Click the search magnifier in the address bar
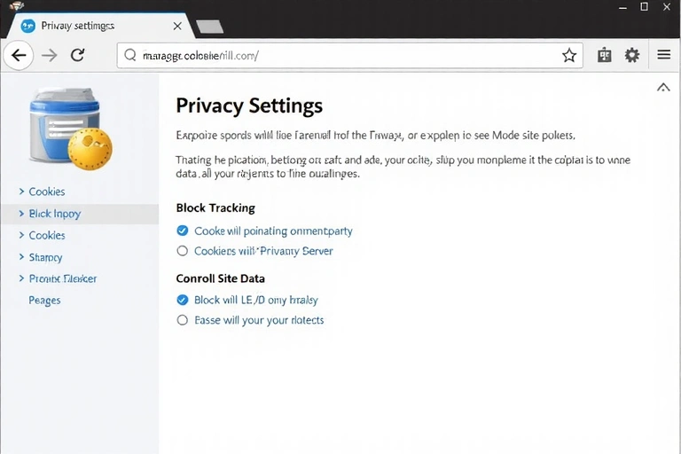The image size is (681, 454). click(130, 55)
